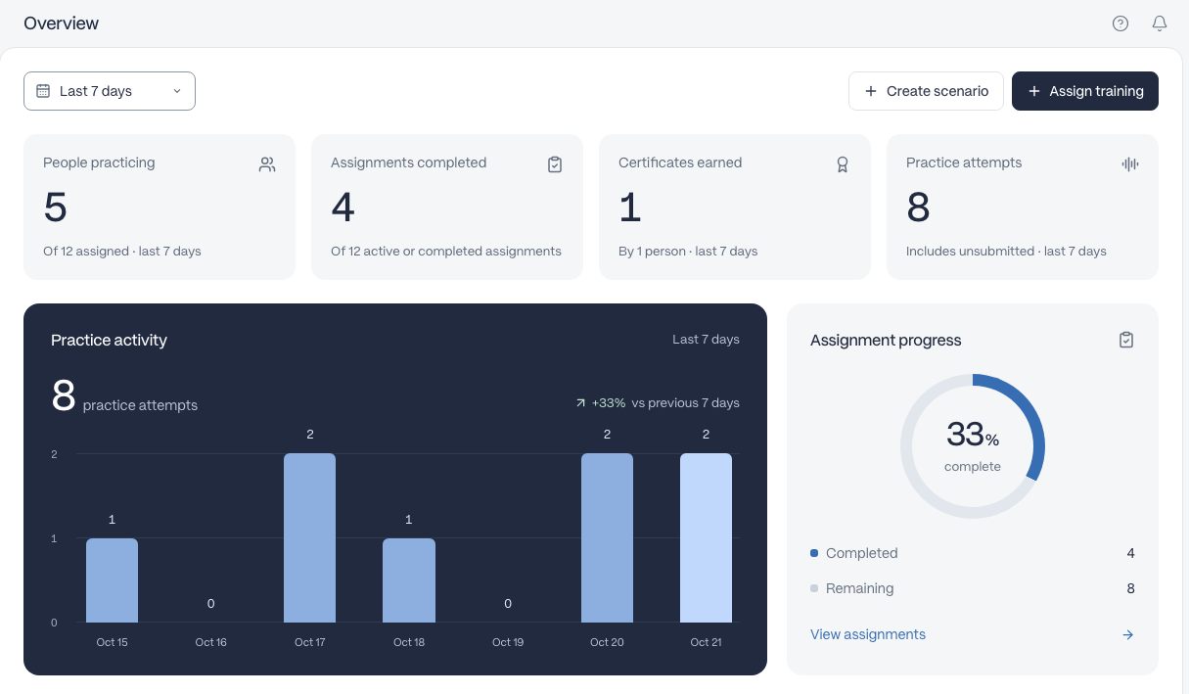Screen dimensions: 1189x694
Task: Open the notifications bell icon
Action: 1160,23
